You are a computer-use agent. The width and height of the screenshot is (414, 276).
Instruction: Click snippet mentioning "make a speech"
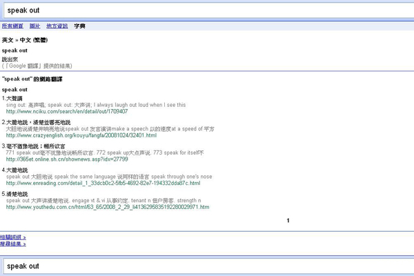[110, 129]
